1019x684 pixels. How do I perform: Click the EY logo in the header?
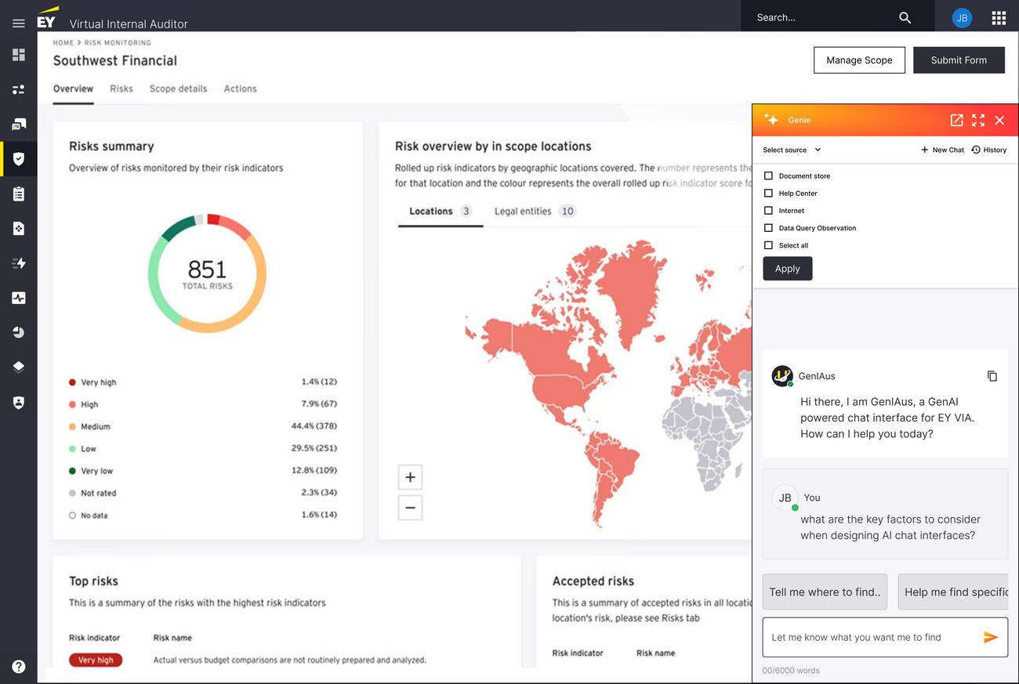48,17
